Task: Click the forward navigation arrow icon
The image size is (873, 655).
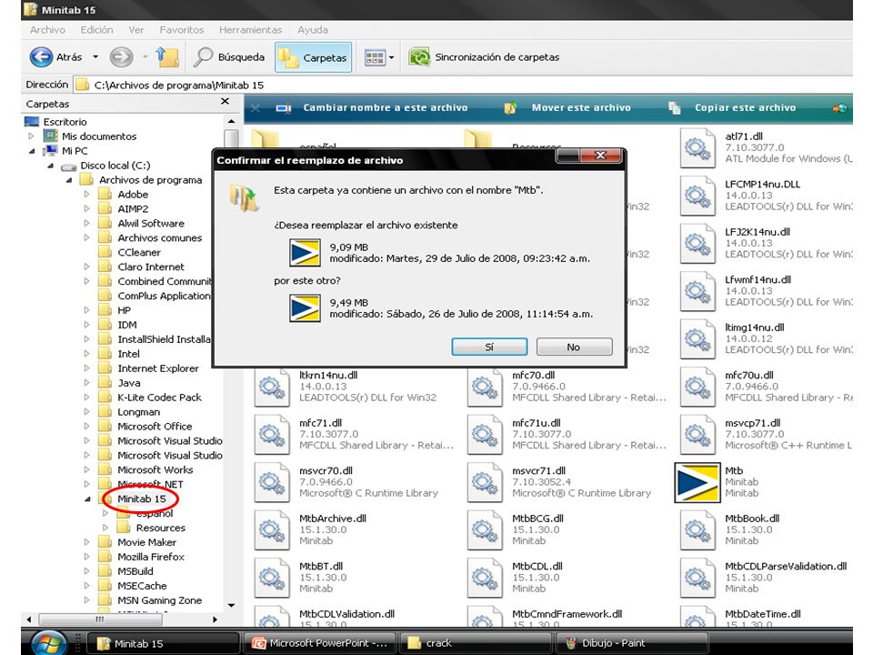Action: pos(121,56)
